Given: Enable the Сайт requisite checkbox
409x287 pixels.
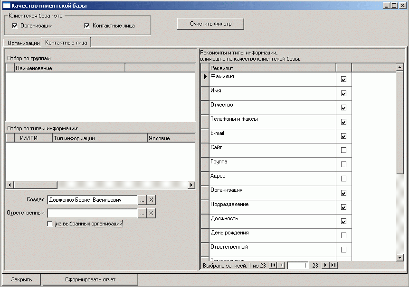Looking at the screenshot, I should pos(343,150).
